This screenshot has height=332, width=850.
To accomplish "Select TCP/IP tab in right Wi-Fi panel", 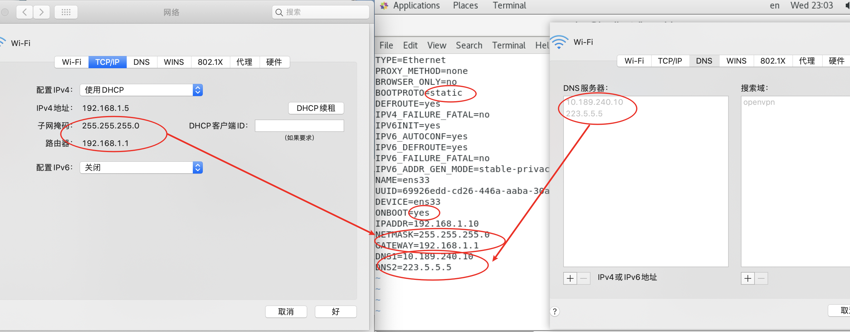I will (670, 61).
